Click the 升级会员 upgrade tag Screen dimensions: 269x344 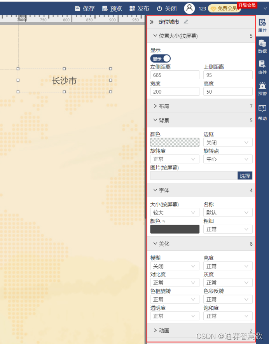(247, 5)
